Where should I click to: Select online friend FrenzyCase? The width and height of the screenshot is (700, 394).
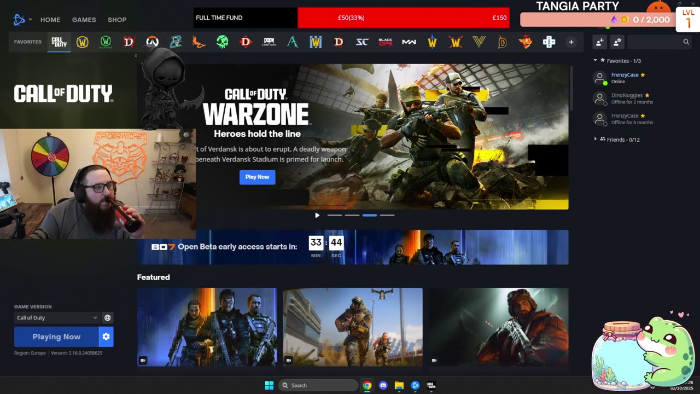[641, 78]
